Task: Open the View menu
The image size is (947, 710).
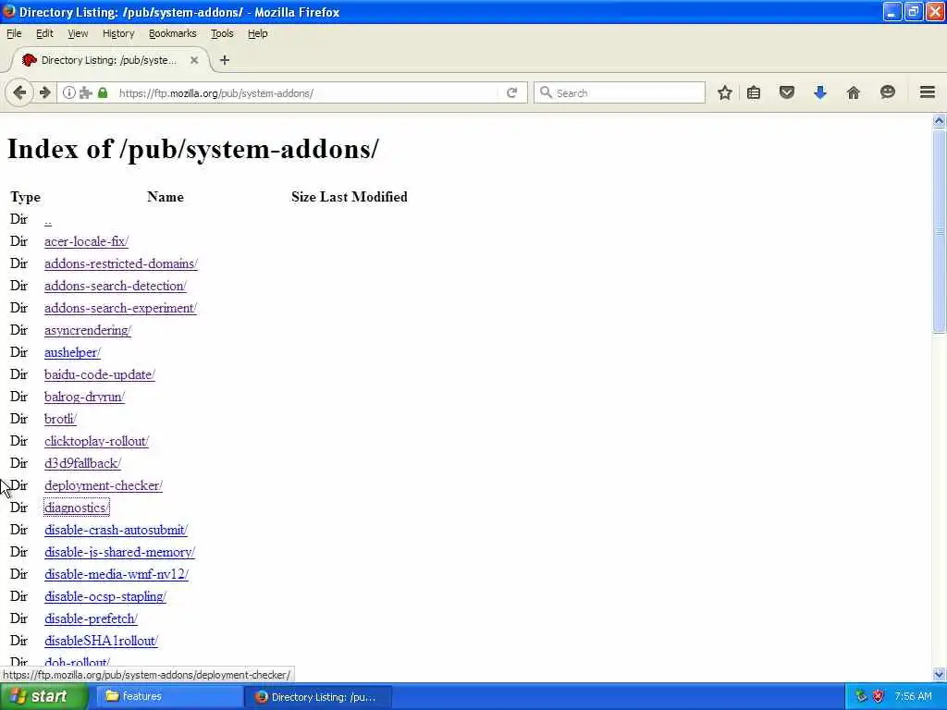Action: tap(78, 34)
